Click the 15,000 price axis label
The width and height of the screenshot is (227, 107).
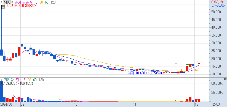[x=216, y=66]
